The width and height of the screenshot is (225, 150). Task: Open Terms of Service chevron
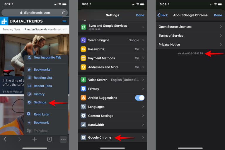pos(221,36)
